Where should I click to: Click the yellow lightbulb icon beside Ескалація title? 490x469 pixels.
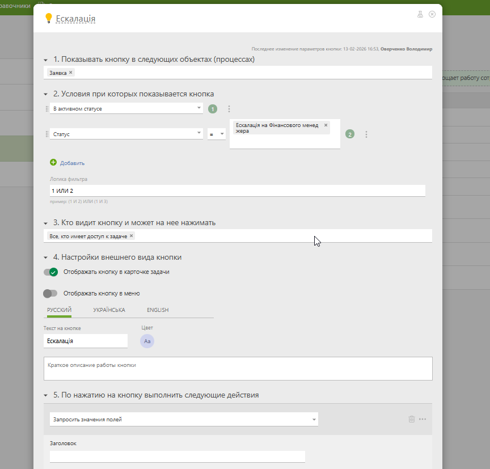(48, 18)
